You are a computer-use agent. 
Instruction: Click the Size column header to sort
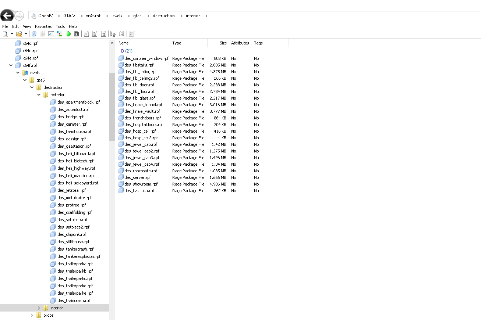point(223,43)
